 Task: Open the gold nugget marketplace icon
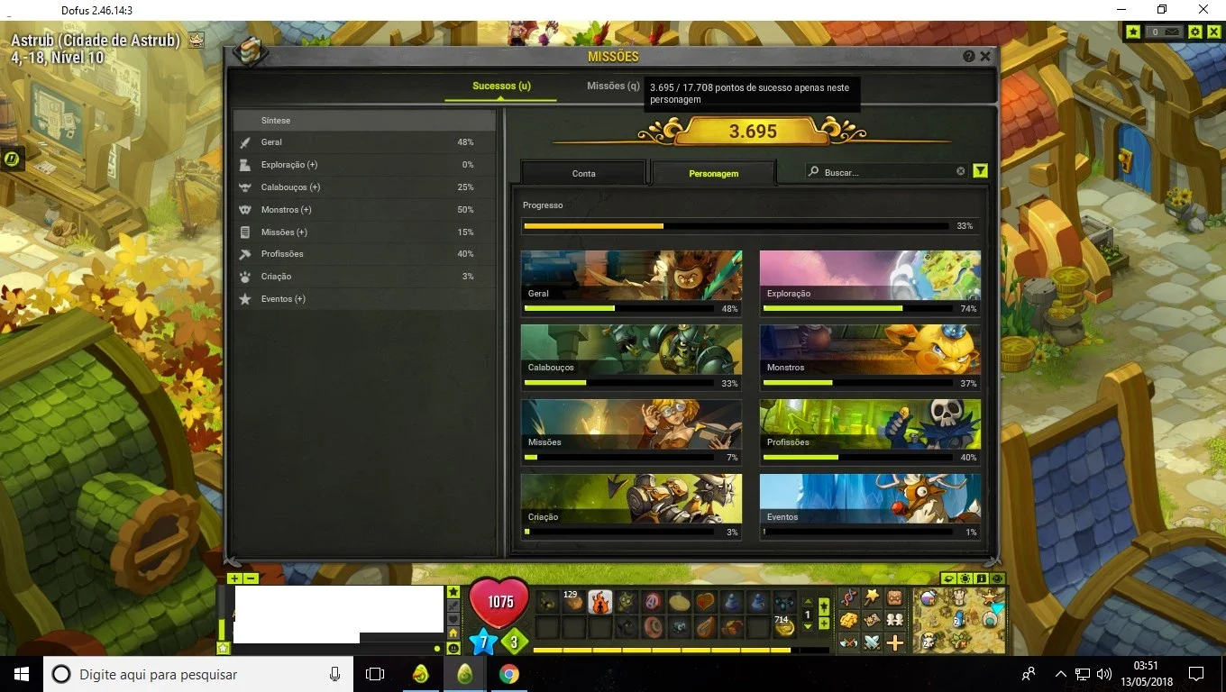[848, 620]
